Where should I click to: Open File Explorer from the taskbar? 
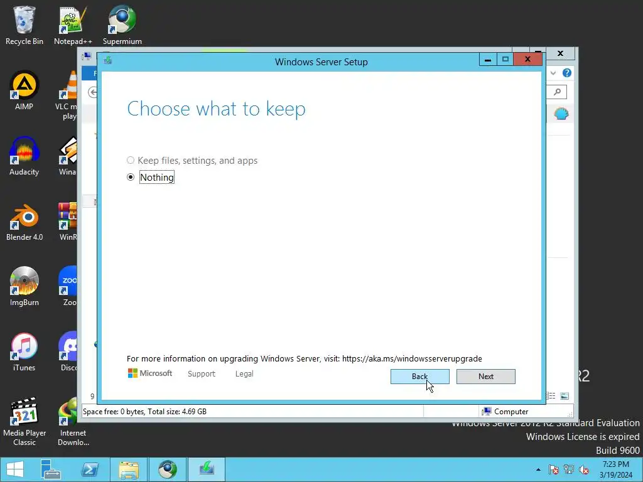129,469
